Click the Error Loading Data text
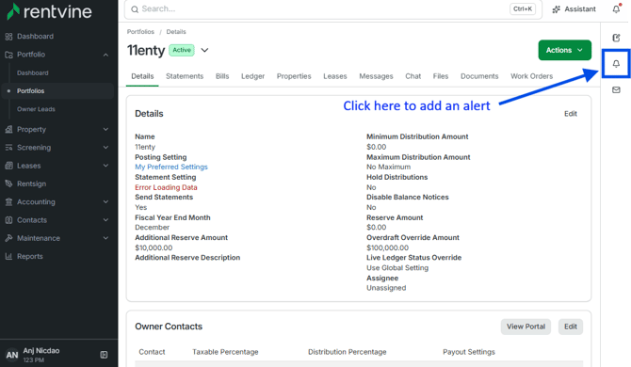Image resolution: width=631 pixels, height=367 pixels. pos(166,187)
